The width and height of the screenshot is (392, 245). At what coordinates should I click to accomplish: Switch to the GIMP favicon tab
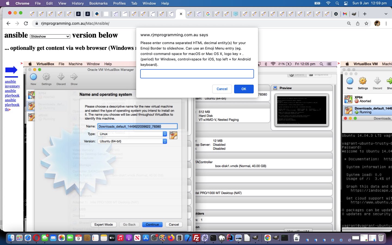click(x=354, y=14)
